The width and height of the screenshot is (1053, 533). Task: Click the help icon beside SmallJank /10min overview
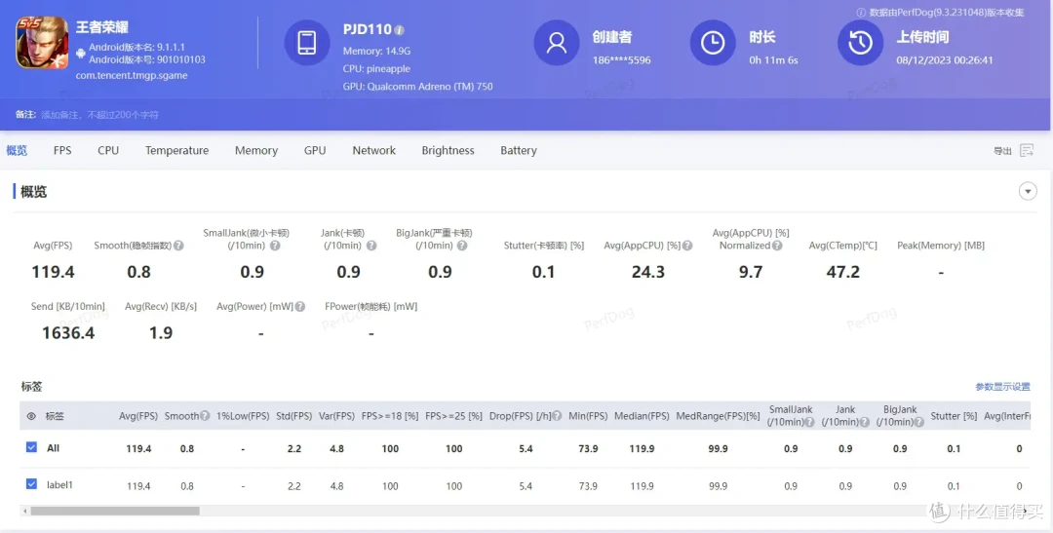point(275,246)
